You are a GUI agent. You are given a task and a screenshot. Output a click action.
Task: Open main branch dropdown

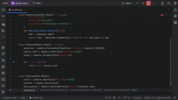pos(38,3)
